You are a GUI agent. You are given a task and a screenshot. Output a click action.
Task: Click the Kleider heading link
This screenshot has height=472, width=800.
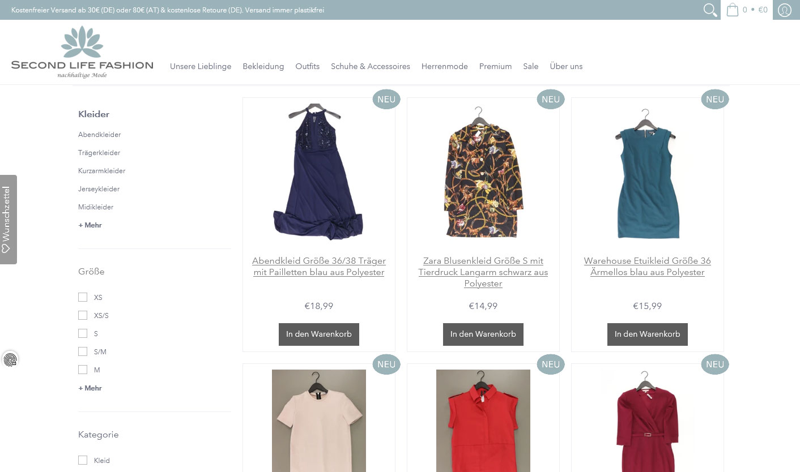click(94, 114)
